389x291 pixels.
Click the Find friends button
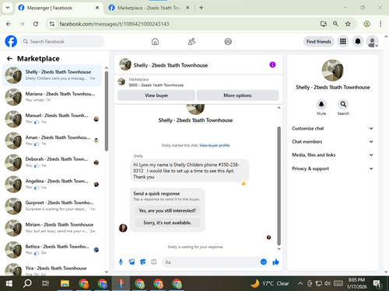[x=319, y=41]
